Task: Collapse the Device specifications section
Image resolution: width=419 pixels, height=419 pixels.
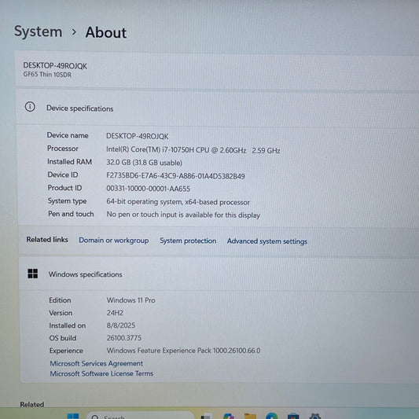Action: [218, 108]
